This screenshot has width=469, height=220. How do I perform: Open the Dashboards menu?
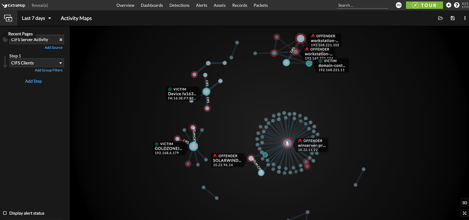152,5
